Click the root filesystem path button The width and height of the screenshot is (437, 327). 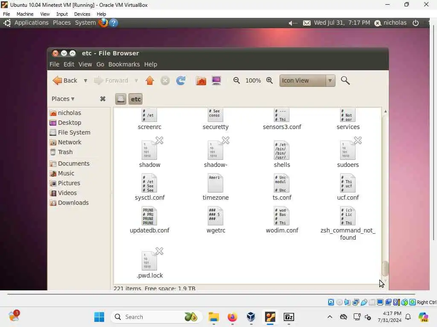(121, 99)
